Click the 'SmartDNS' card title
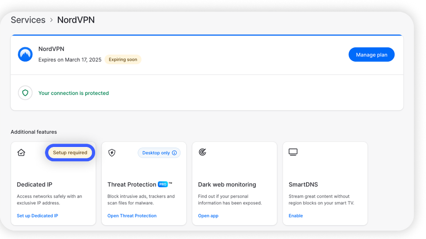This screenshot has width=426, height=239. tap(303, 184)
